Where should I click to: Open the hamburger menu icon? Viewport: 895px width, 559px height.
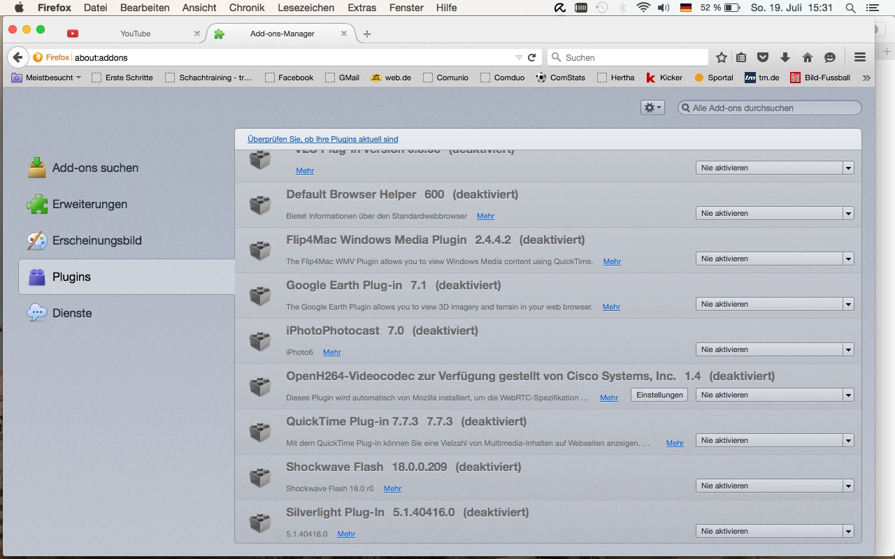860,57
